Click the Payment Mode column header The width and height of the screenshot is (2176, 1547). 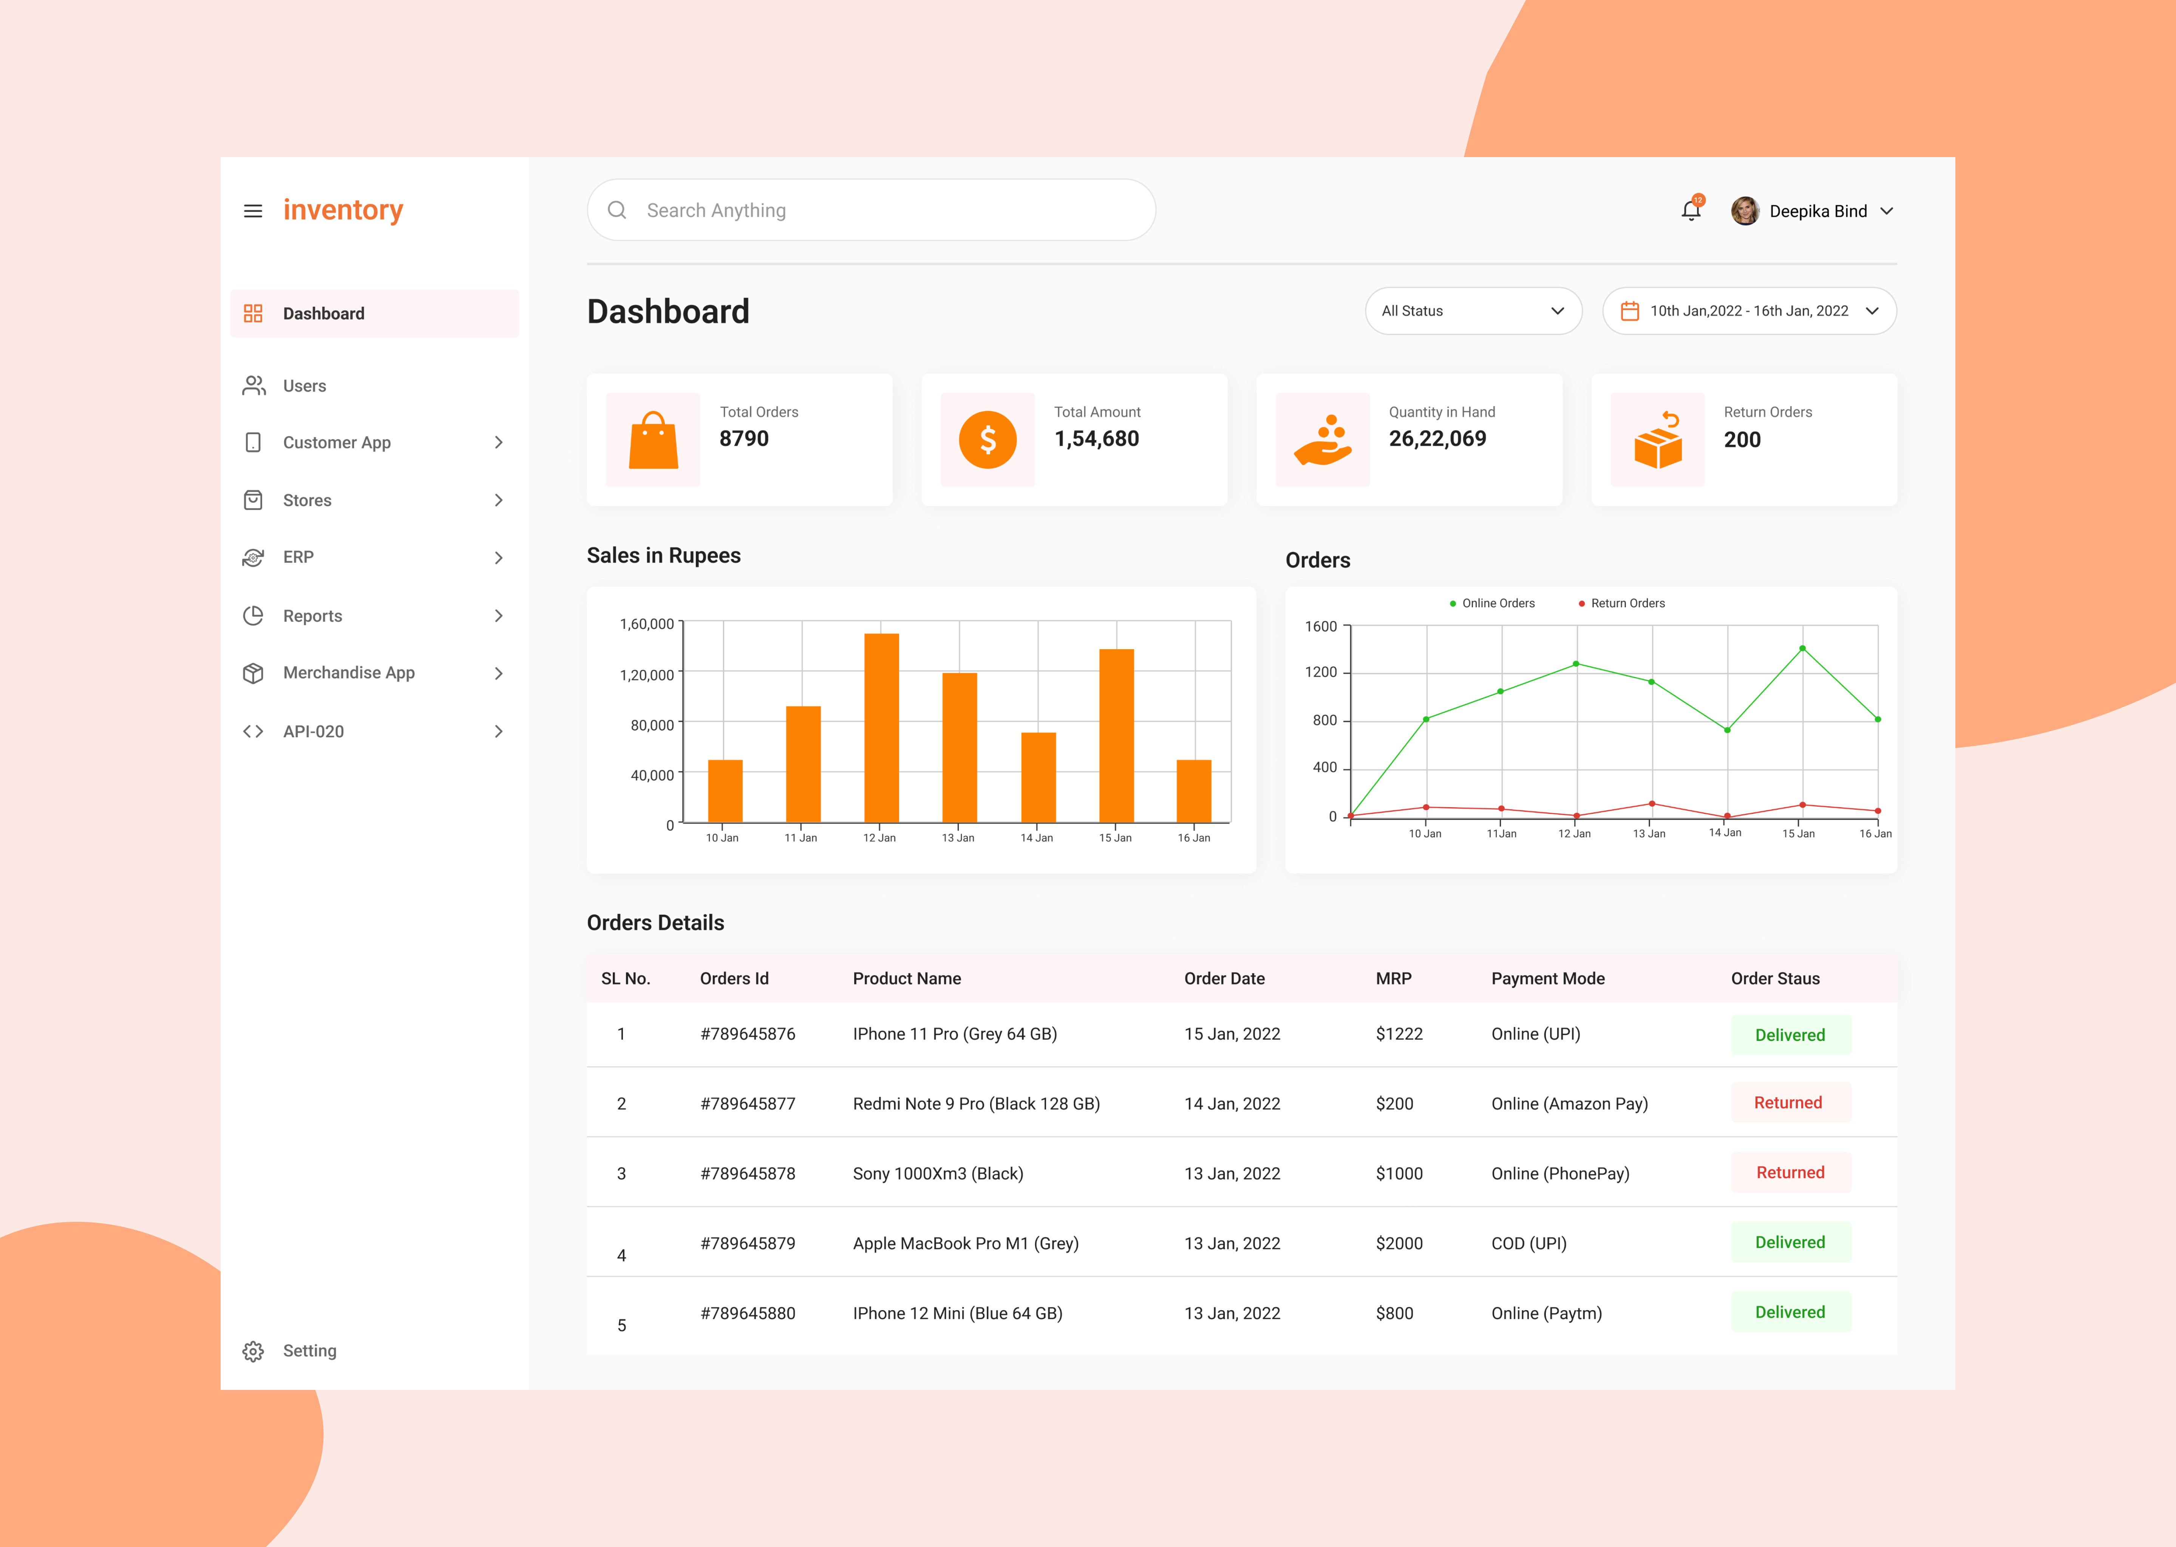1548,978
